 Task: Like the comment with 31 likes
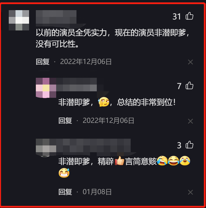pyautogui.click(x=189, y=16)
